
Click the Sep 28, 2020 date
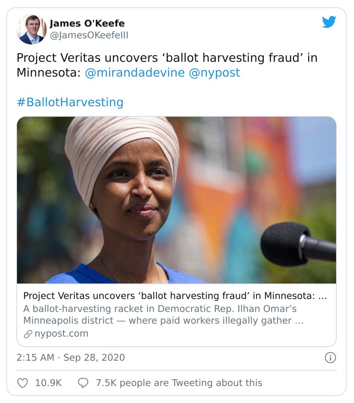pos(94,357)
